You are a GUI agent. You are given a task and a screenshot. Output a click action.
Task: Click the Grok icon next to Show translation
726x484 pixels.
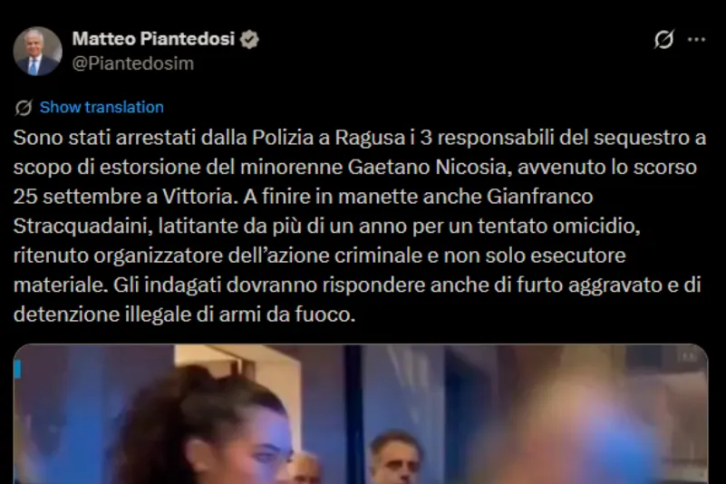tap(24, 108)
